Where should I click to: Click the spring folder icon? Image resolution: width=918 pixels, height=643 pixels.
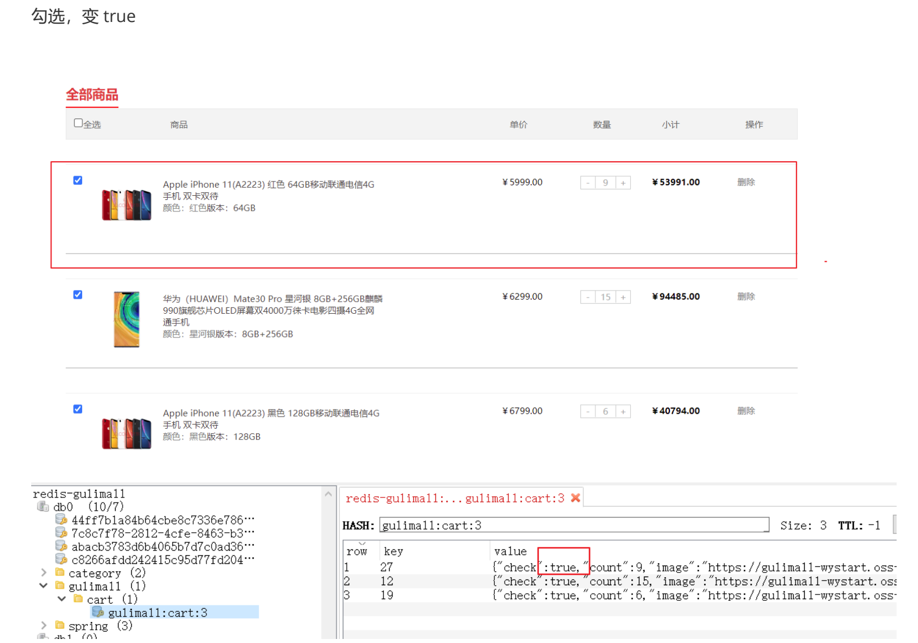coord(60,626)
